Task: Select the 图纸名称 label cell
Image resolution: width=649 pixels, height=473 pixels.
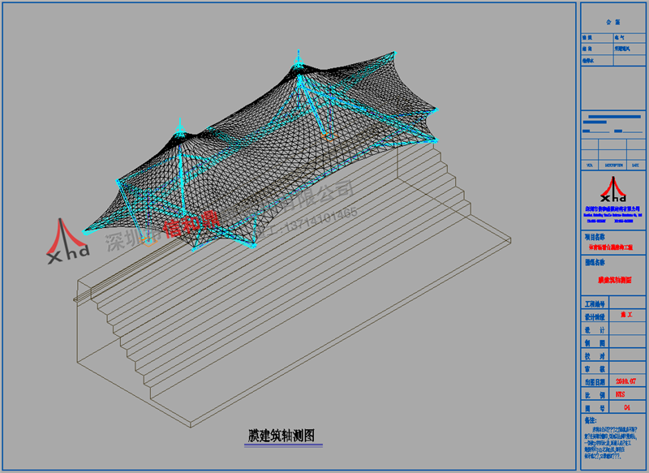Action: [x=595, y=263]
